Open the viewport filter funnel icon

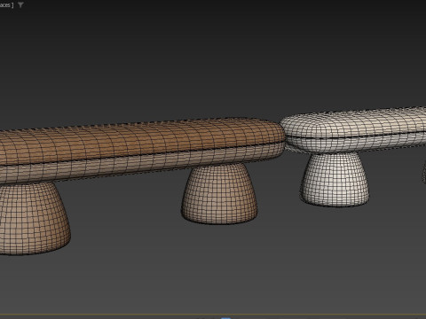click(x=20, y=5)
